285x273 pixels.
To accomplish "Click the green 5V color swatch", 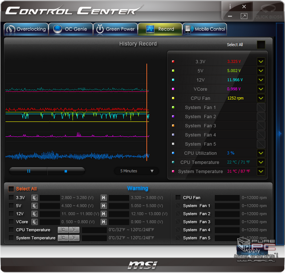I will point(173,70).
